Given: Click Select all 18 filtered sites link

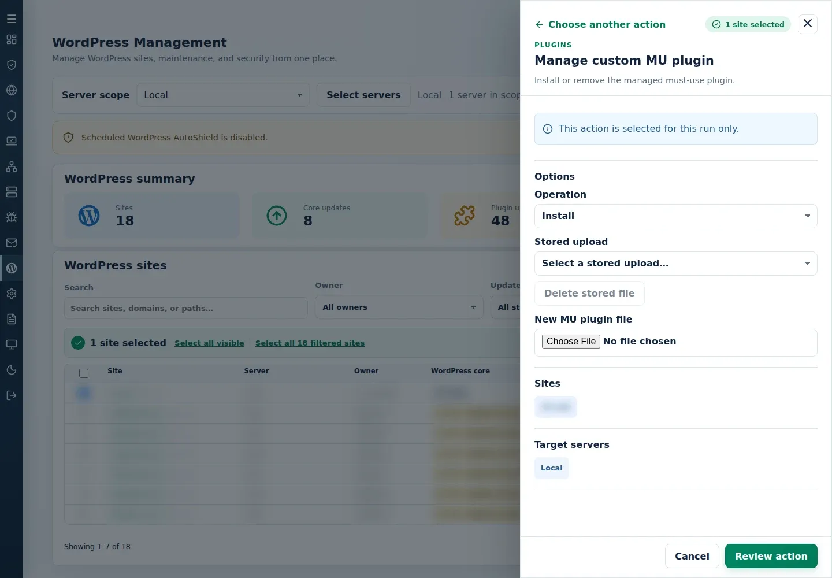Looking at the screenshot, I should pyautogui.click(x=310, y=343).
